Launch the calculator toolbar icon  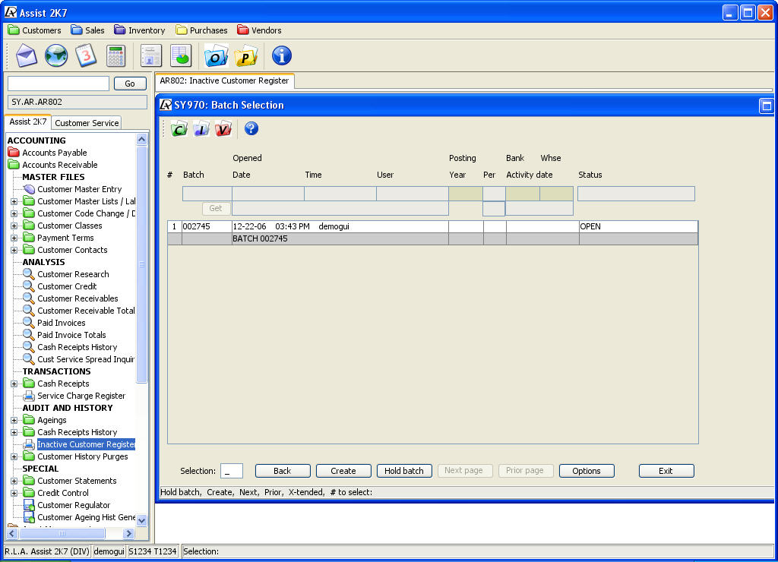tap(115, 55)
